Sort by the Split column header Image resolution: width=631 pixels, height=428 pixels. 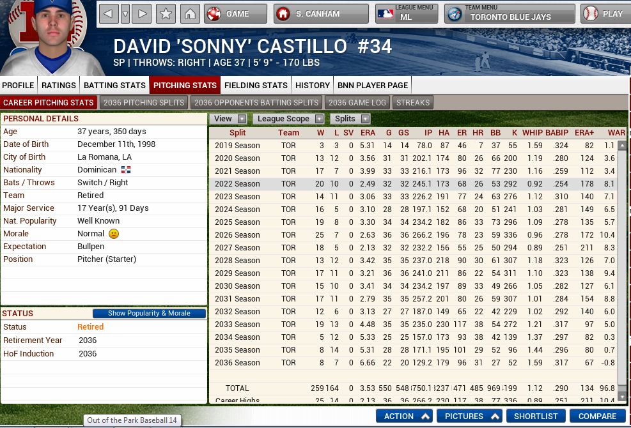(x=237, y=133)
